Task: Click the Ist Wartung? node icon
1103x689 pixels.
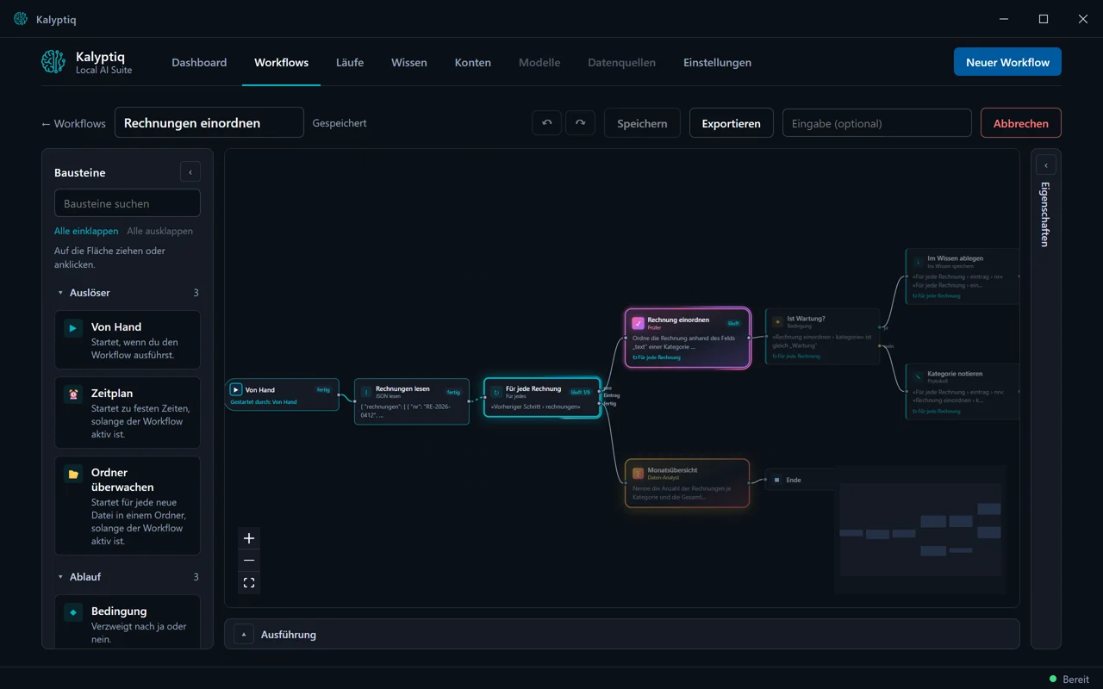Action: (x=777, y=322)
